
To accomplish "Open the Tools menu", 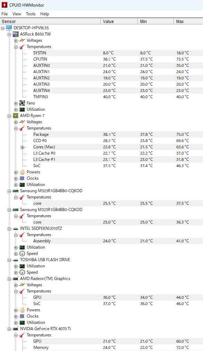I will pos(31,14).
